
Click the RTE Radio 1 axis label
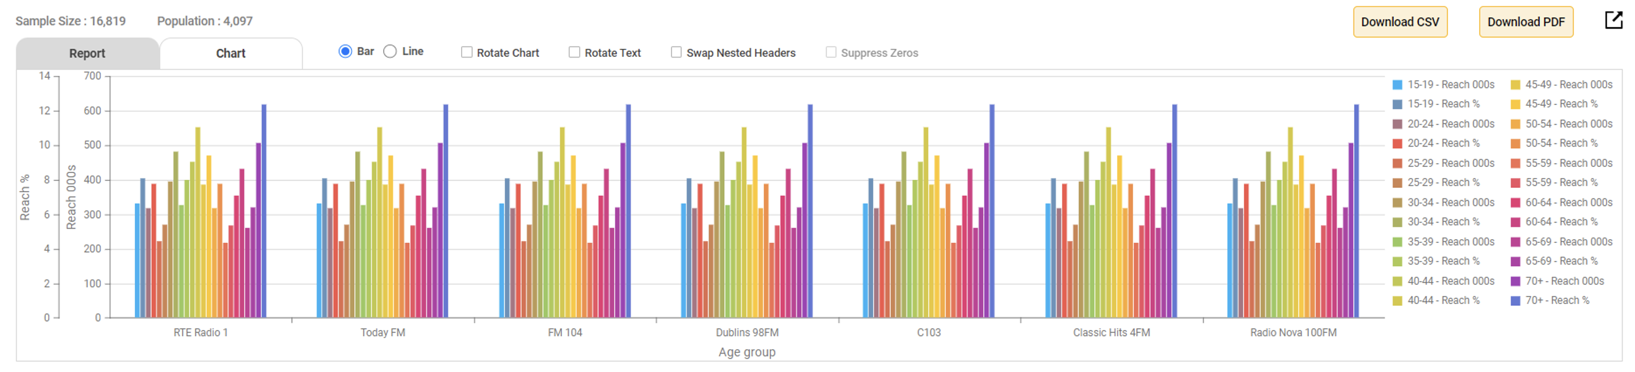pos(201,332)
